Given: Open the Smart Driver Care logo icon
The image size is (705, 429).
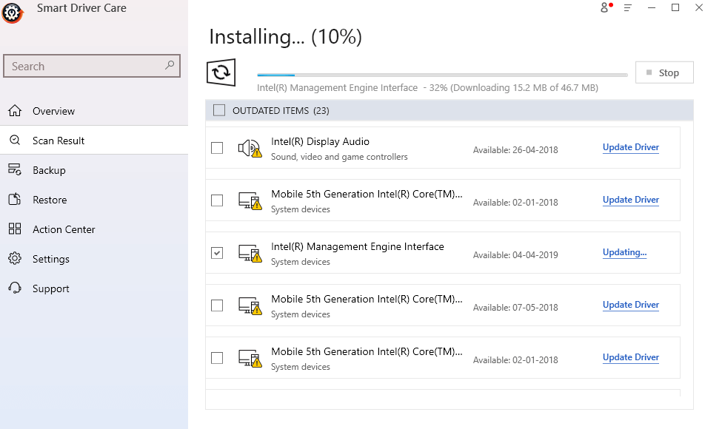Looking at the screenshot, I should pyautogui.click(x=12, y=13).
